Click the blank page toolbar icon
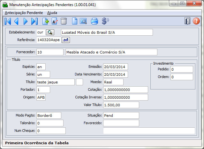 tap(75, 21)
